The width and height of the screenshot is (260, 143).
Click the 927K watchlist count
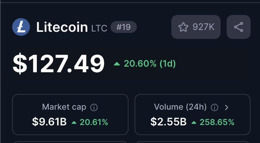pos(204,27)
